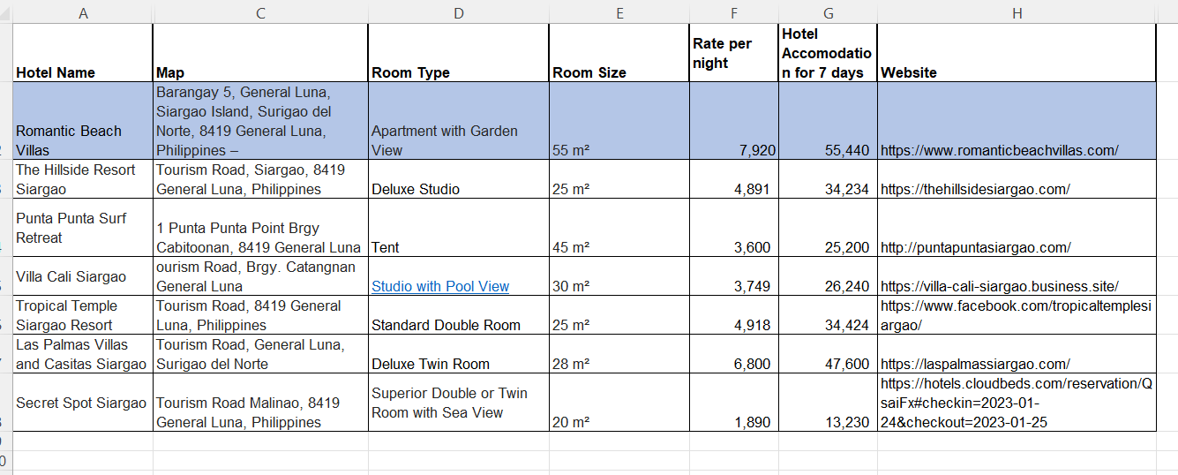This screenshot has width=1178, height=475.
Task: Select the 7,920 rate cell
Action: click(x=733, y=121)
